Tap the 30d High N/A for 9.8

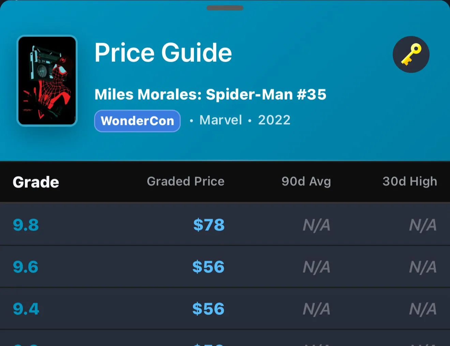point(423,225)
